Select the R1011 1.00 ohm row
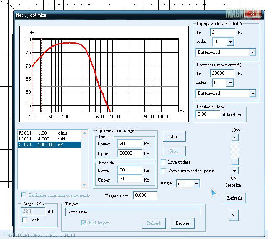Screen dimensions: 268x239 [49, 133]
